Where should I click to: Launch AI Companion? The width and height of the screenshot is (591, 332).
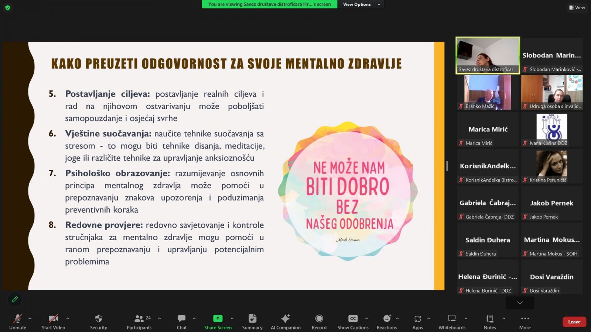point(286,319)
